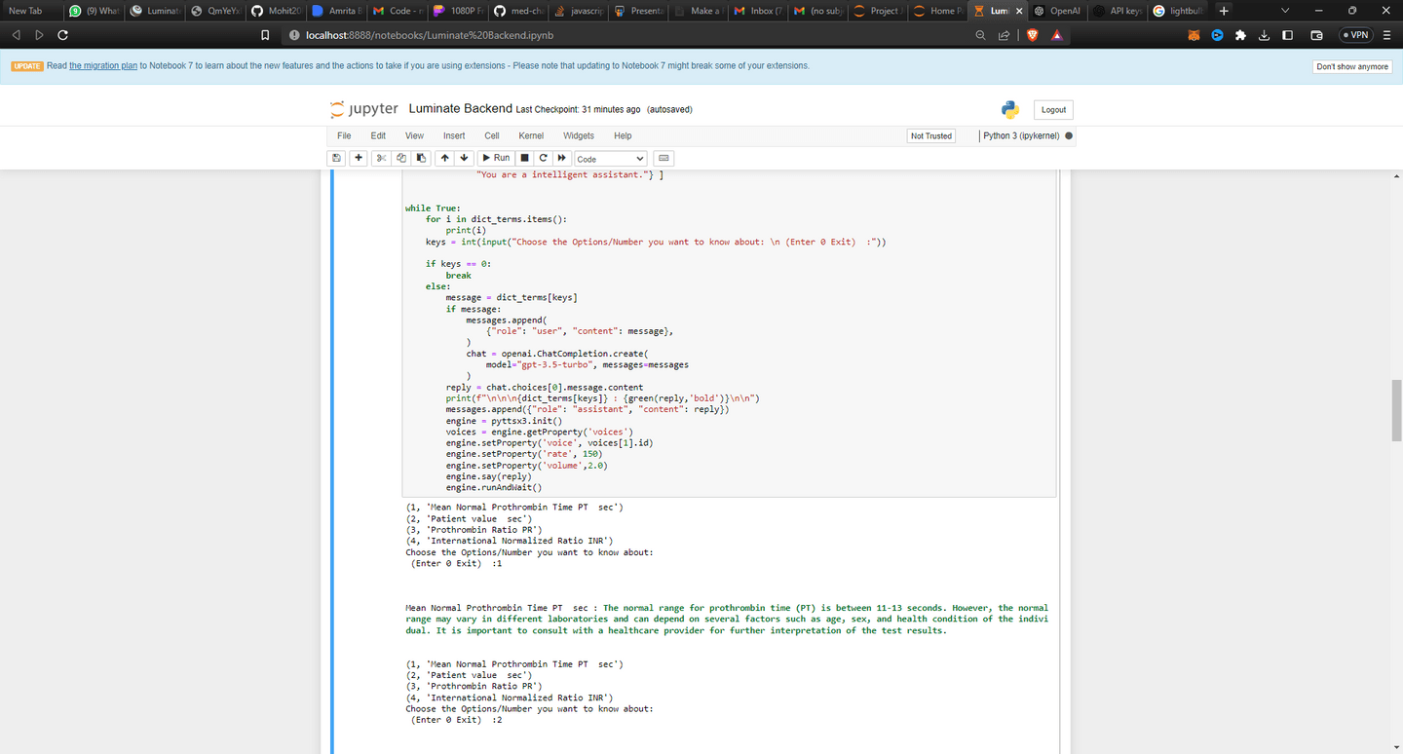1403x754 pixels.
Task: Click the Jupyter logo
Action: (x=364, y=109)
